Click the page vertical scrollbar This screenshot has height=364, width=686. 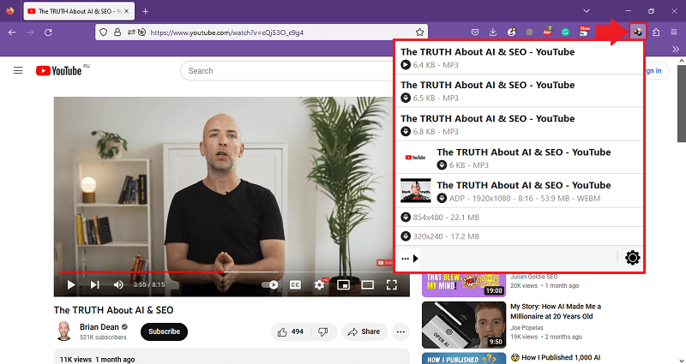click(682, 104)
